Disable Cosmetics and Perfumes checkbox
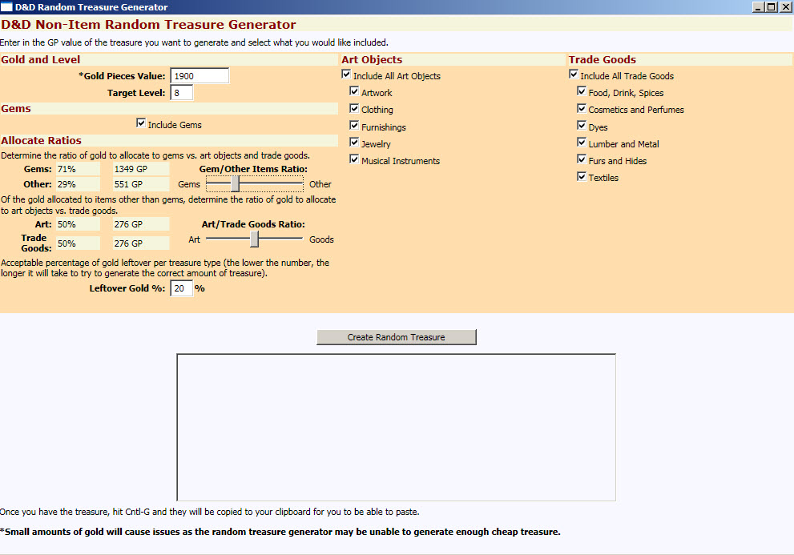 [x=582, y=109]
